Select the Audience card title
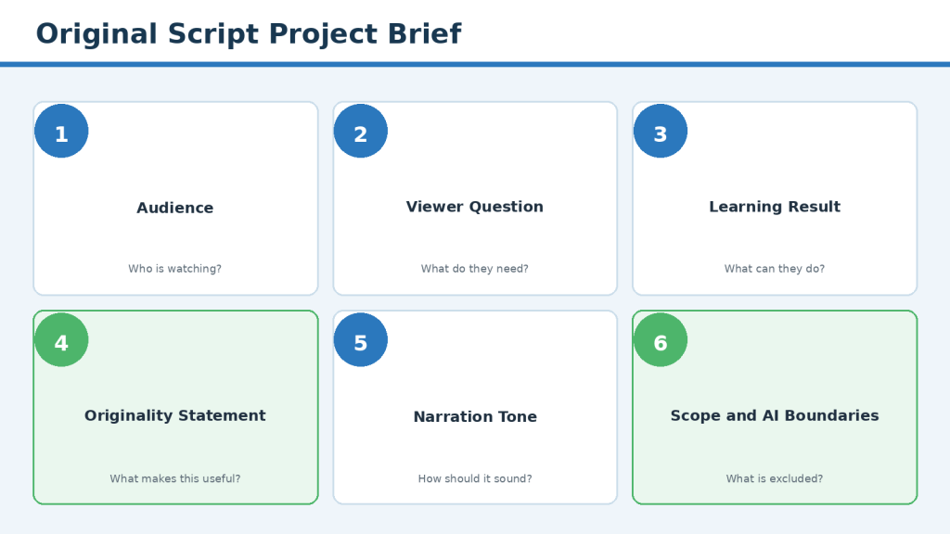950x534 pixels. [x=175, y=208]
